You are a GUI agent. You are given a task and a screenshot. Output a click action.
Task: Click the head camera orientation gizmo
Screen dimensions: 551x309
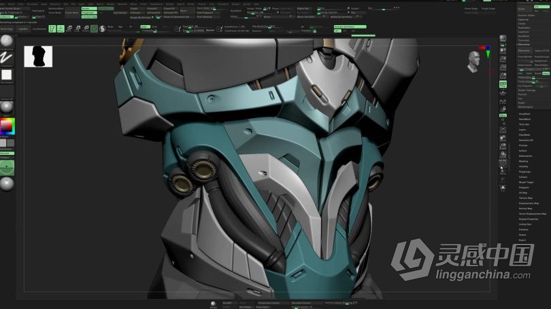[x=473, y=62]
